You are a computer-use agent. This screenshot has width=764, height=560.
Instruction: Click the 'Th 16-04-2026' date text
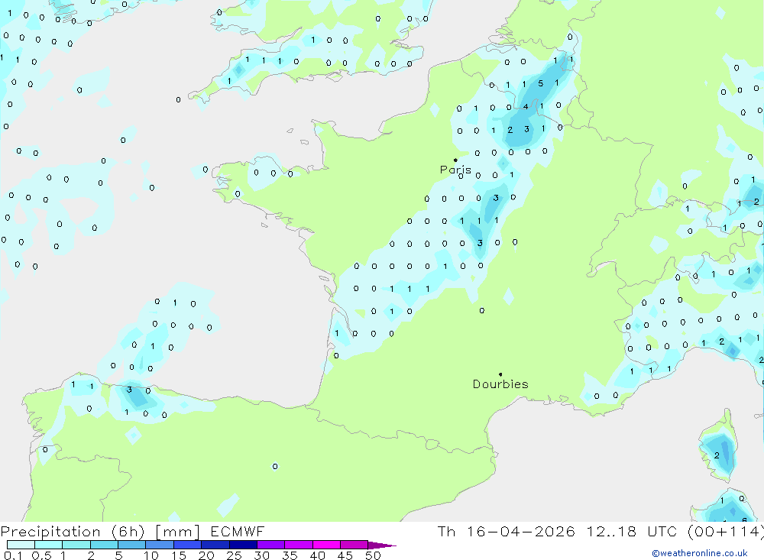point(506,531)
